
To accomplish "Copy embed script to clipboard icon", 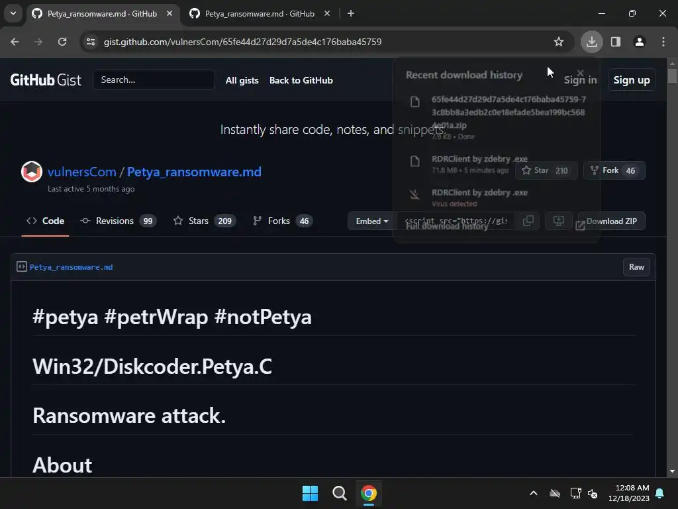I will pos(528,221).
